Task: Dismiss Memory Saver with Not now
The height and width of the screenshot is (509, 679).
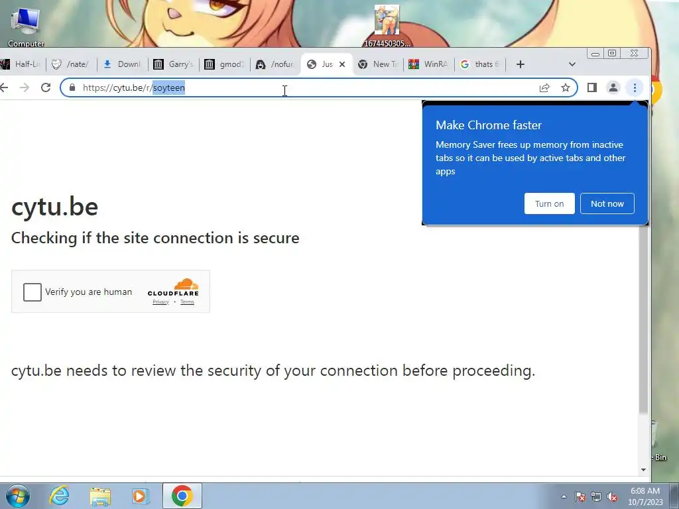Action: (x=607, y=203)
